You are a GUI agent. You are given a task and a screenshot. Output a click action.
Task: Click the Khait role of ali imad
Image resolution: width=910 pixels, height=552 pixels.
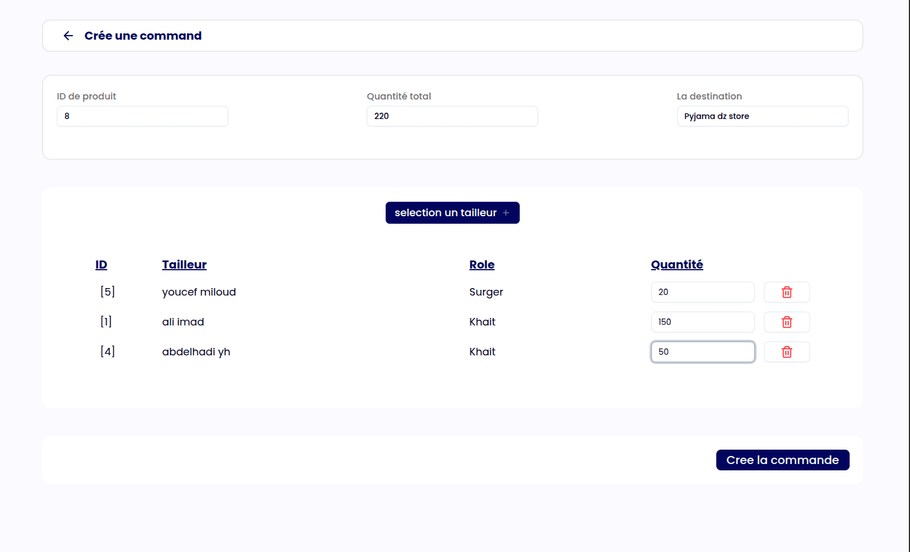click(x=482, y=322)
